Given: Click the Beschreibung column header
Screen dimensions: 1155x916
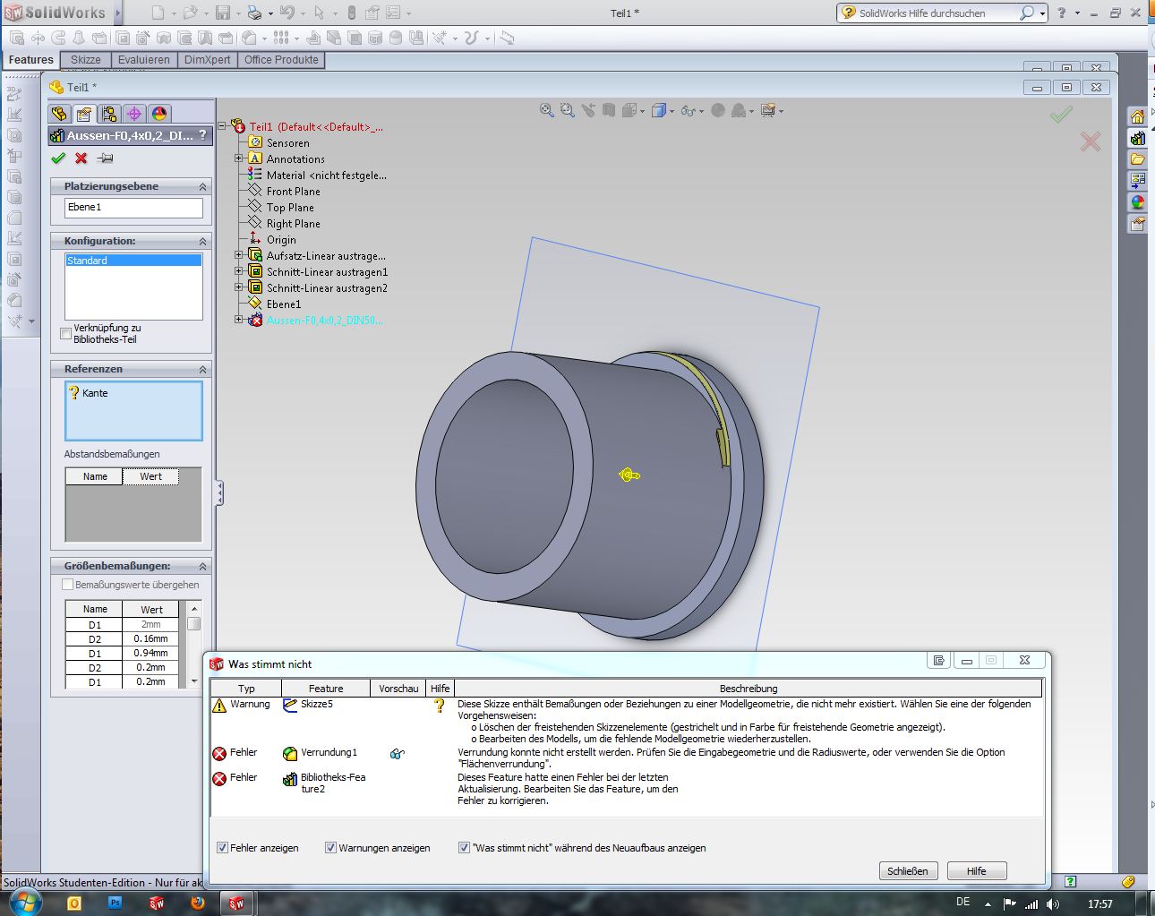Looking at the screenshot, I should pos(749,689).
